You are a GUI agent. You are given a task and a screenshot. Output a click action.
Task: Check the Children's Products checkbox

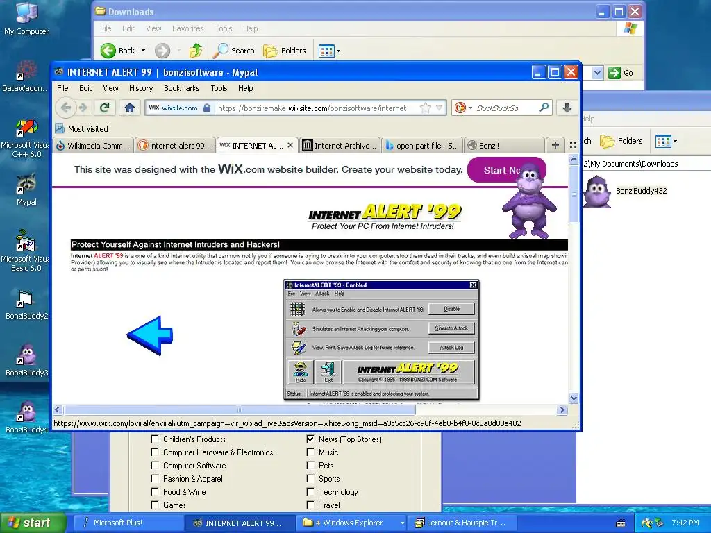[155, 439]
